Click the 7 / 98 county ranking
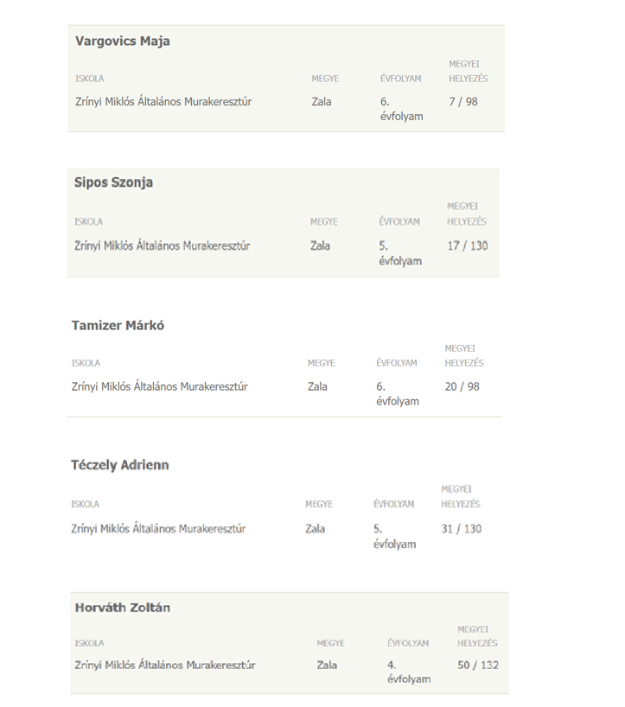This screenshot has height=707, width=625. pyautogui.click(x=463, y=101)
